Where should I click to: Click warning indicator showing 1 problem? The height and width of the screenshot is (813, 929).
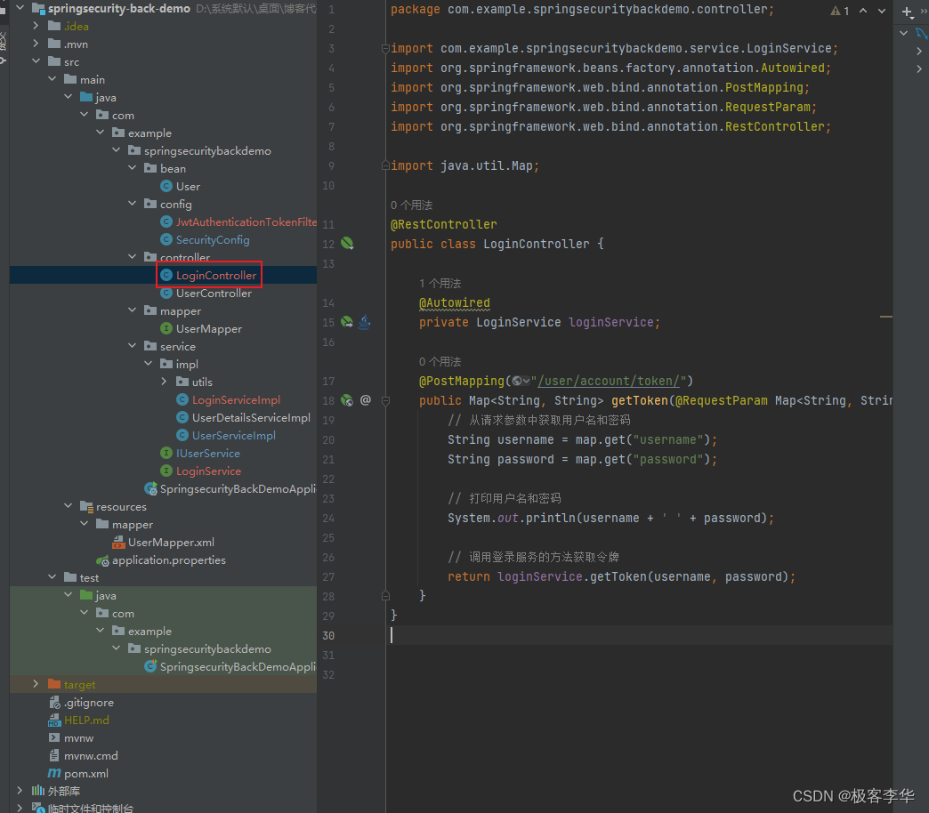coord(839,11)
